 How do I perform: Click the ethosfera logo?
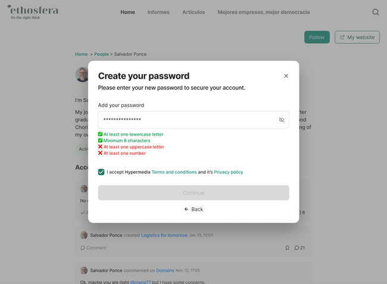[x=33, y=12]
